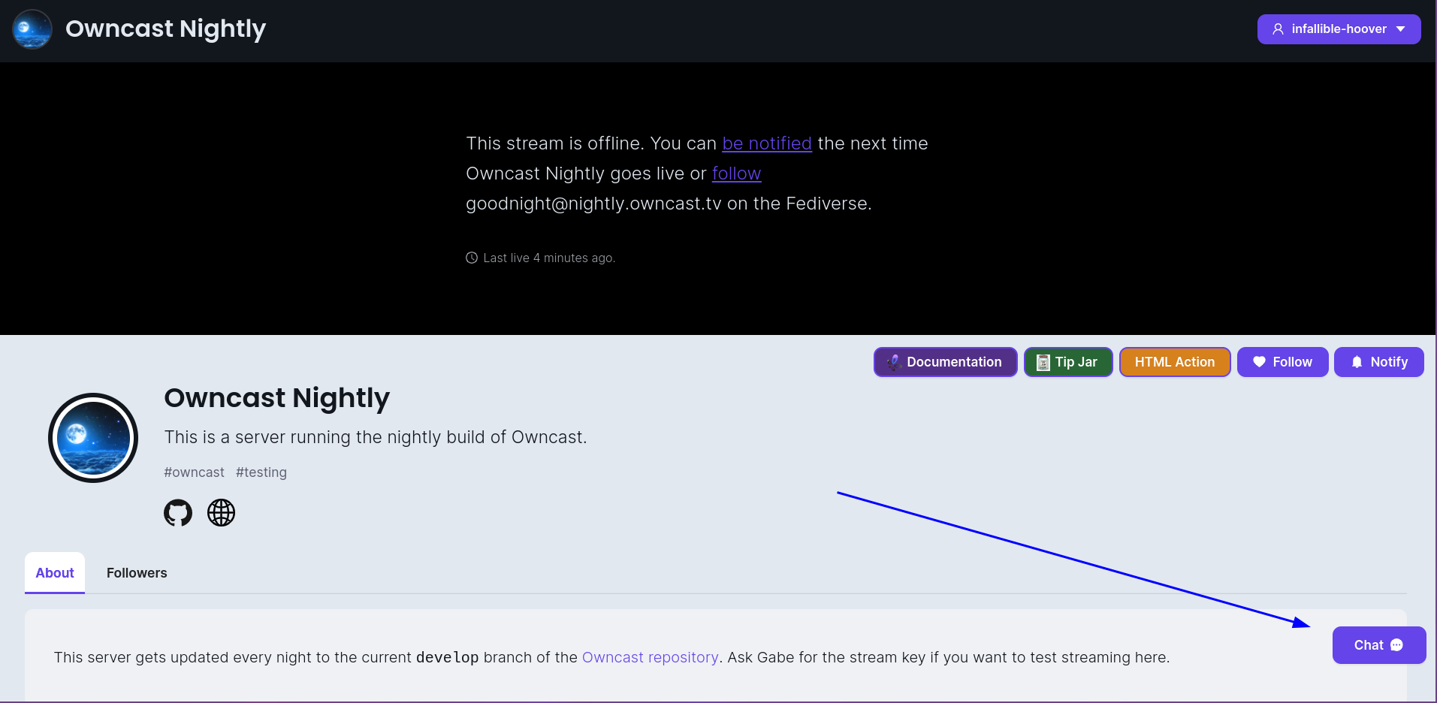Click the speech bubble icon on Chat button
1437x703 pixels.
(1396, 644)
